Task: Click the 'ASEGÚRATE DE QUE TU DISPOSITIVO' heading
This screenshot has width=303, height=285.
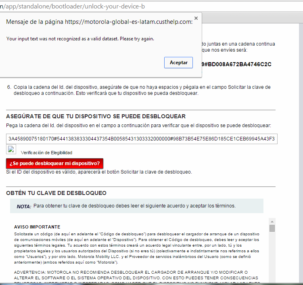Action: click(96, 116)
